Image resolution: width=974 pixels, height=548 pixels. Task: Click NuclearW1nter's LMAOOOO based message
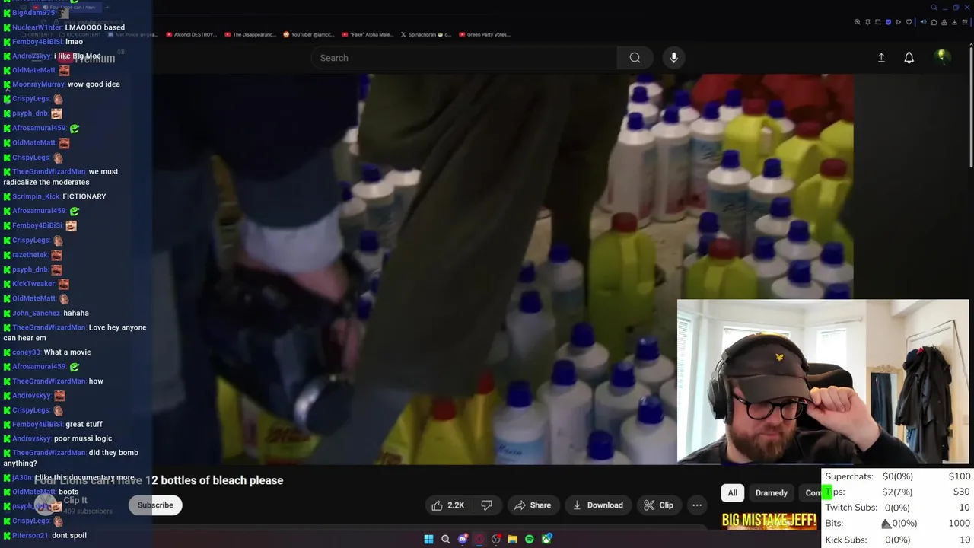tap(95, 27)
